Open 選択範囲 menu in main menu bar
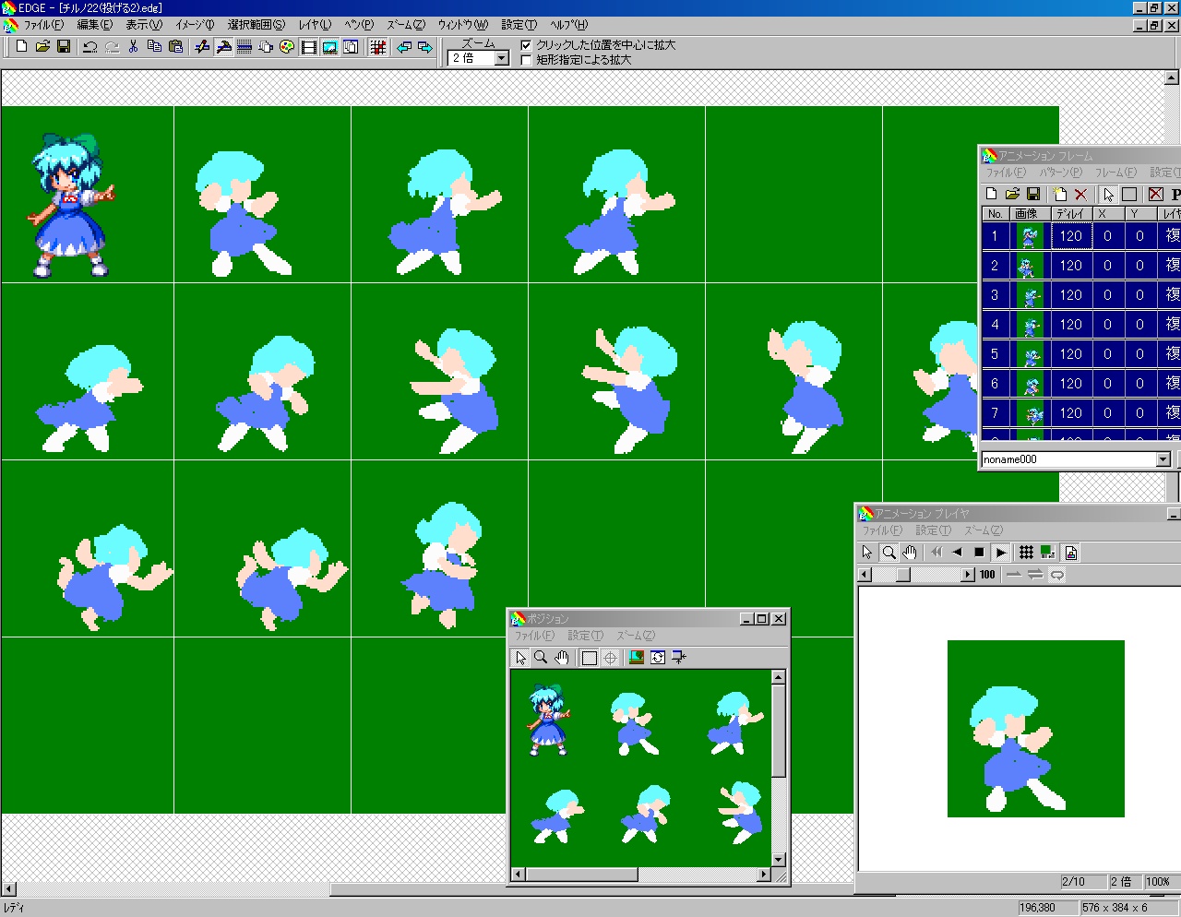The image size is (1181, 917). click(x=256, y=25)
